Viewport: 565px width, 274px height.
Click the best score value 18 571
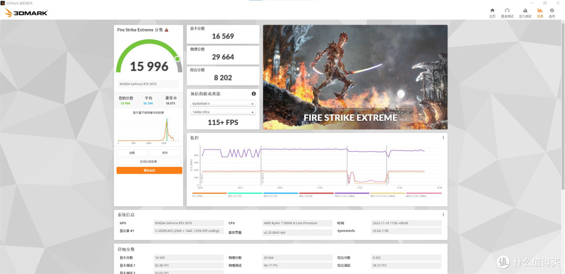(171, 103)
